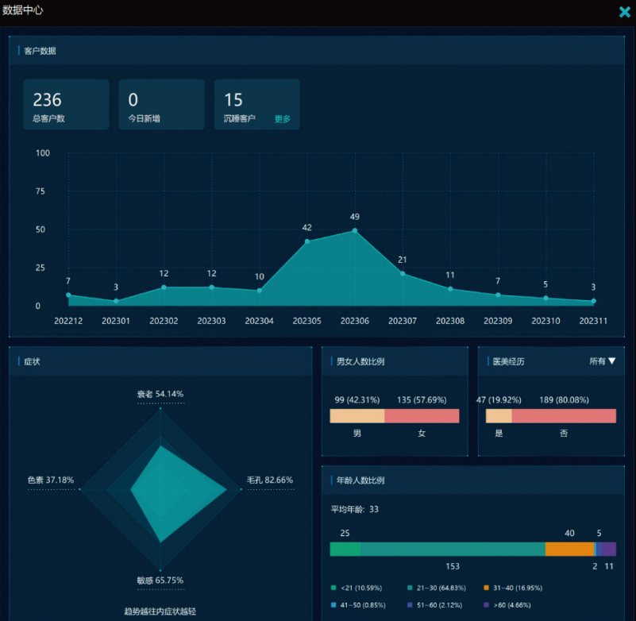Click the purple >60 (4.66%) legend swatch
Image resolution: width=636 pixels, height=621 pixels.
(x=487, y=605)
